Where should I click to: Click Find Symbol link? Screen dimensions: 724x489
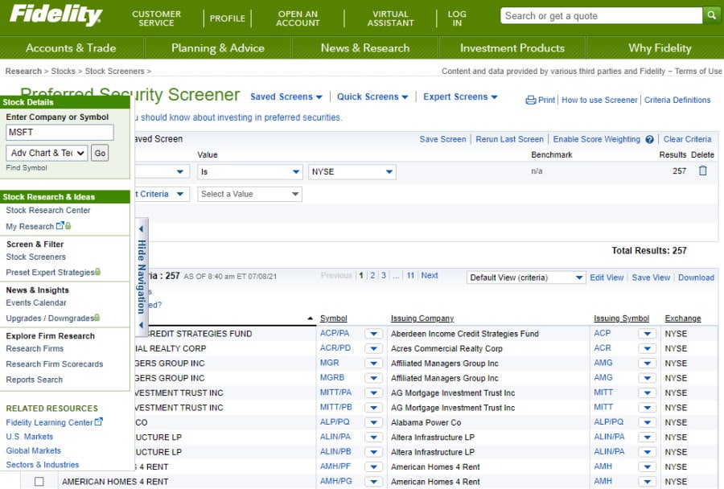(x=27, y=167)
